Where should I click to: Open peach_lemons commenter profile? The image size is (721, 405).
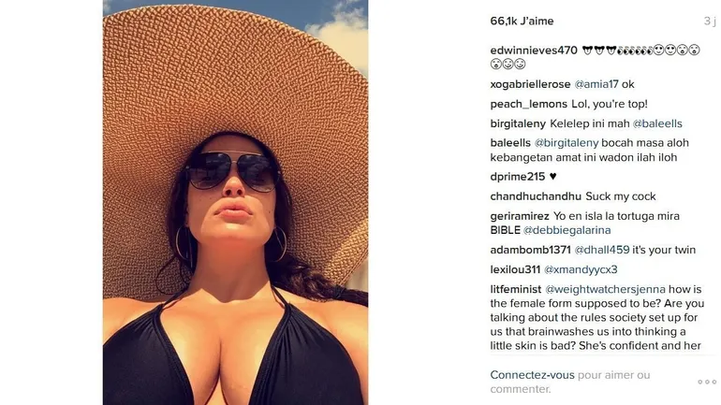click(528, 104)
